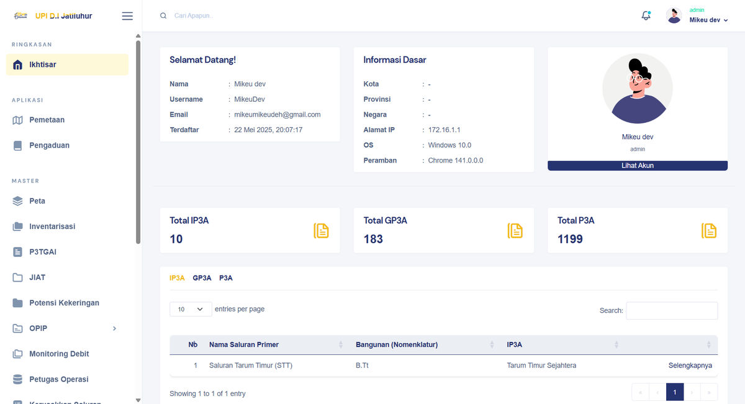Viewport: 745px width, 404px height.
Task: Expand the OPIP submenu chevron
Action: tap(114, 328)
